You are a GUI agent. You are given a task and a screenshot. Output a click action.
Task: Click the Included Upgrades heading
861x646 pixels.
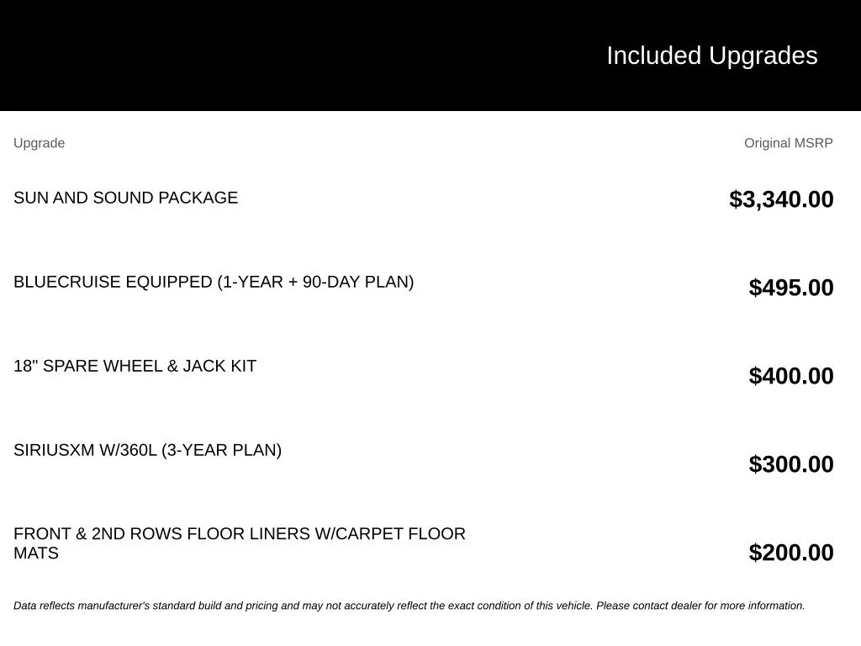tap(711, 56)
